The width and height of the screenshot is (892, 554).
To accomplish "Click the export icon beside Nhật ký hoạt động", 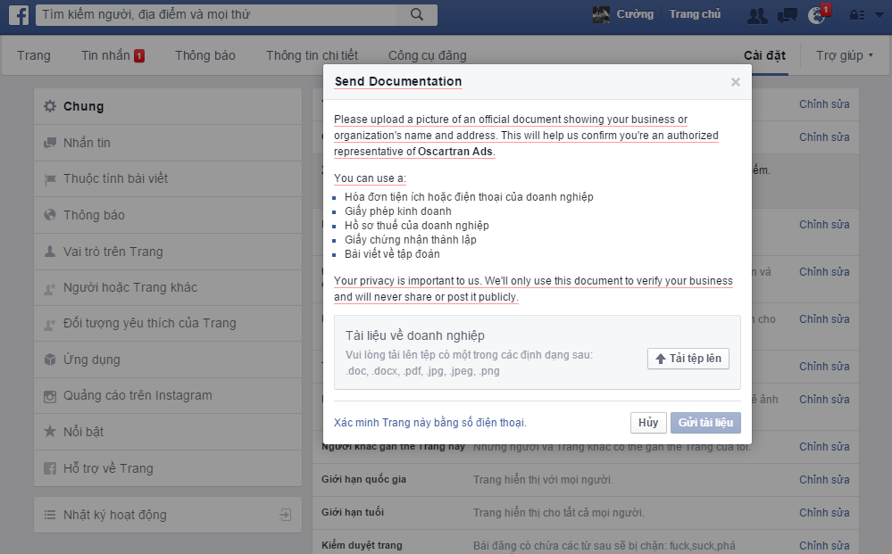I will [285, 515].
